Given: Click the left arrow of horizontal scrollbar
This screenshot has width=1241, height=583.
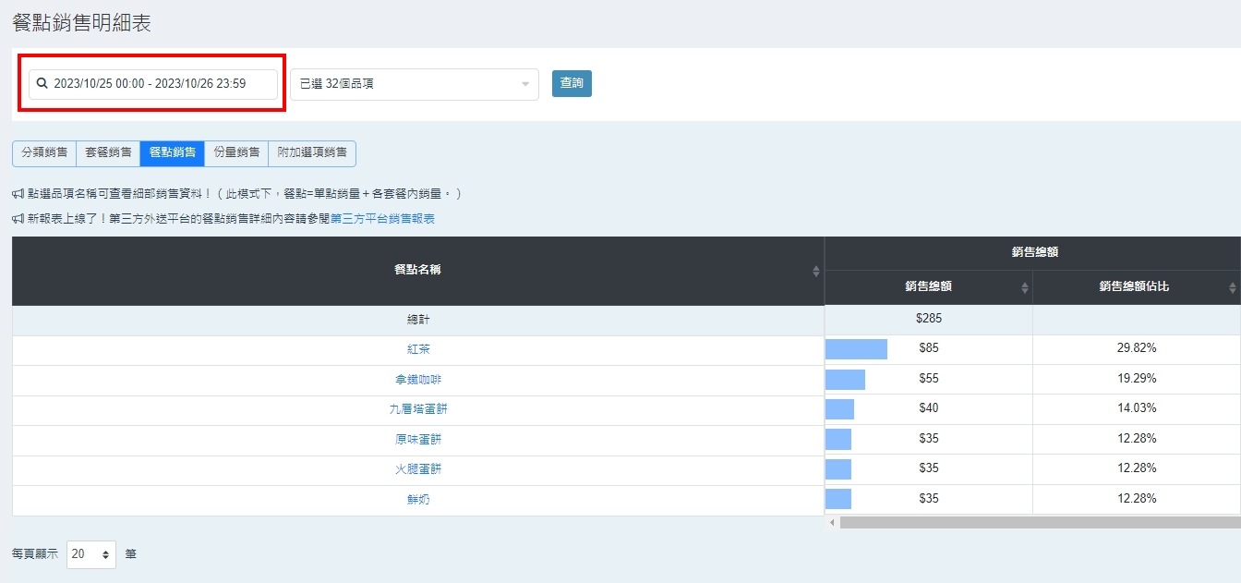Looking at the screenshot, I should point(832,523).
